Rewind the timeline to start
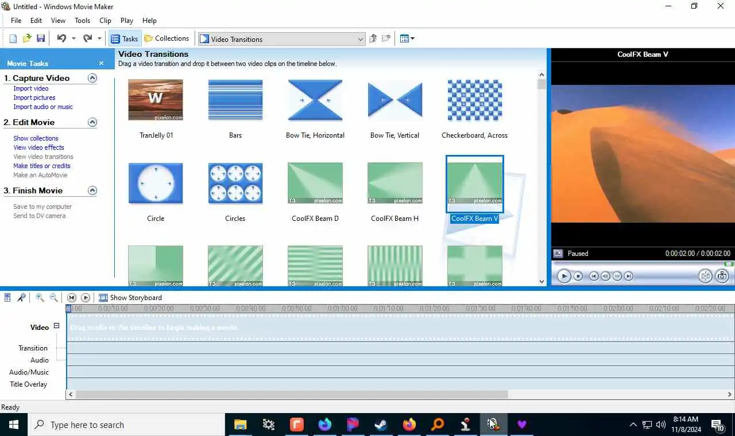 point(72,297)
